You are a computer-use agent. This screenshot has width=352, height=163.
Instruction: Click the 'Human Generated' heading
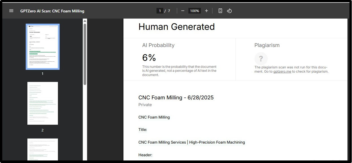click(x=177, y=27)
